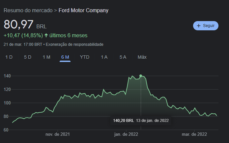Click the nov. de 2021 axis label
This screenshot has width=229, height=143.
pos(58,134)
